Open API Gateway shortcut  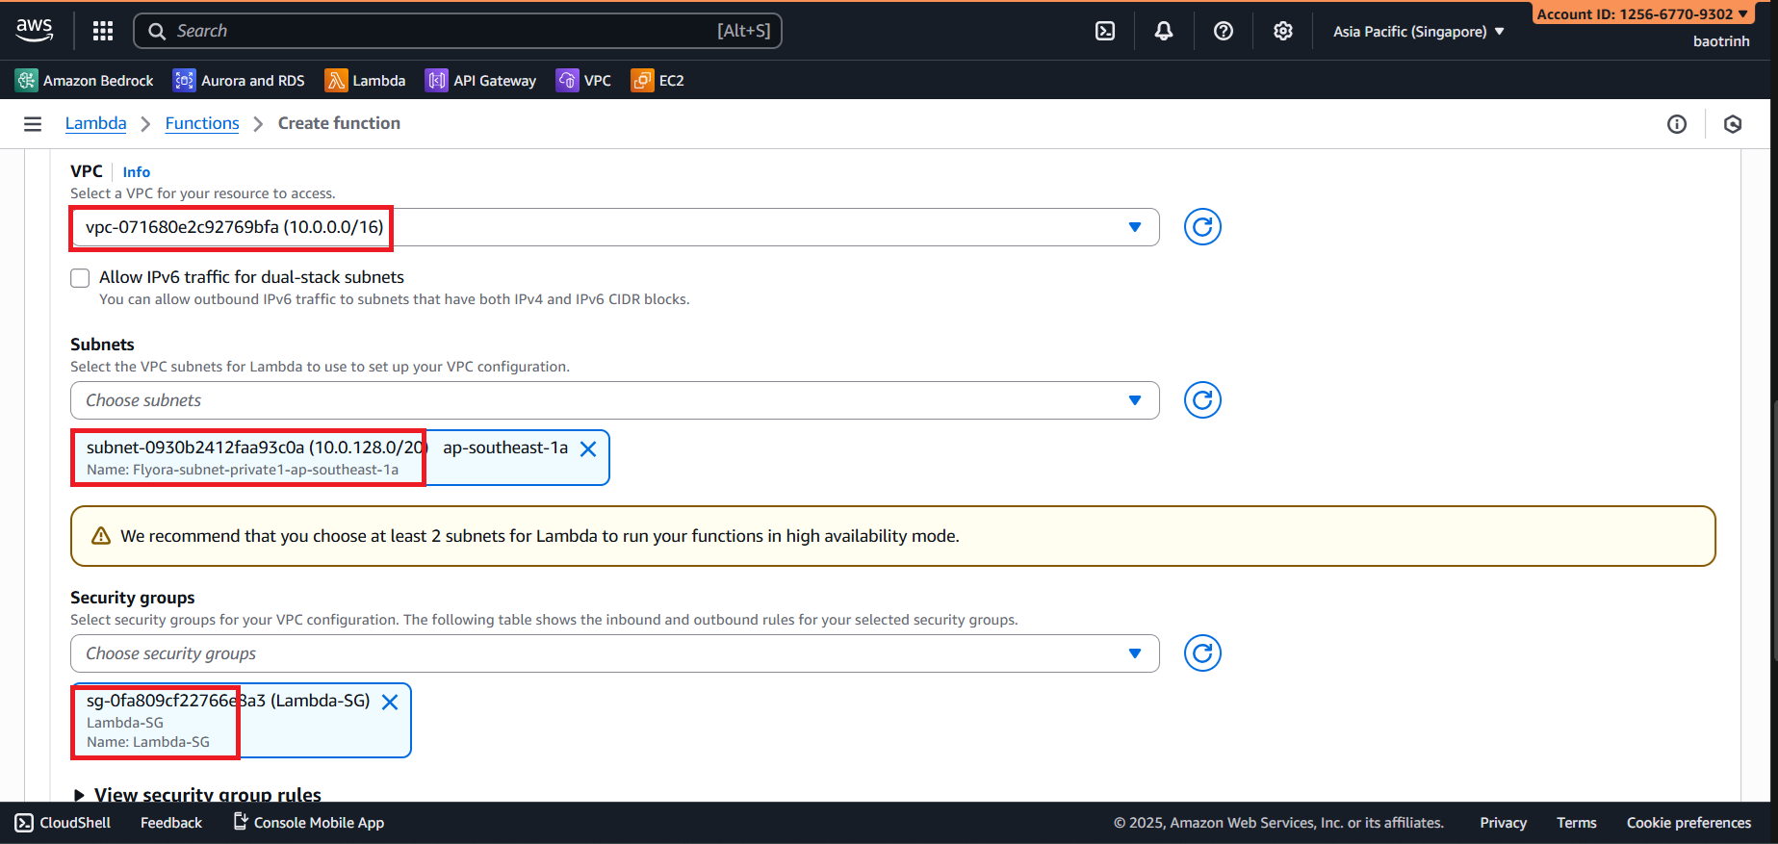pos(481,81)
